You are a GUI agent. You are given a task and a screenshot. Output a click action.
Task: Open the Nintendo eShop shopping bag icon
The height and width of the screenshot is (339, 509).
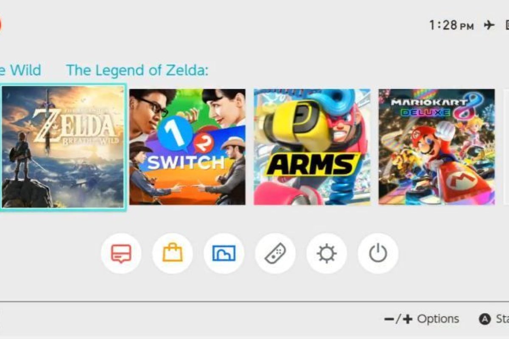pos(173,253)
